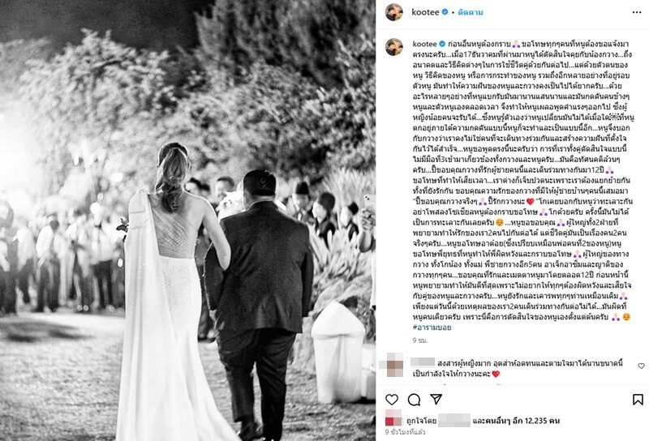Open kootee profile picture in the header
This screenshot has width=649, height=441.
tap(394, 12)
